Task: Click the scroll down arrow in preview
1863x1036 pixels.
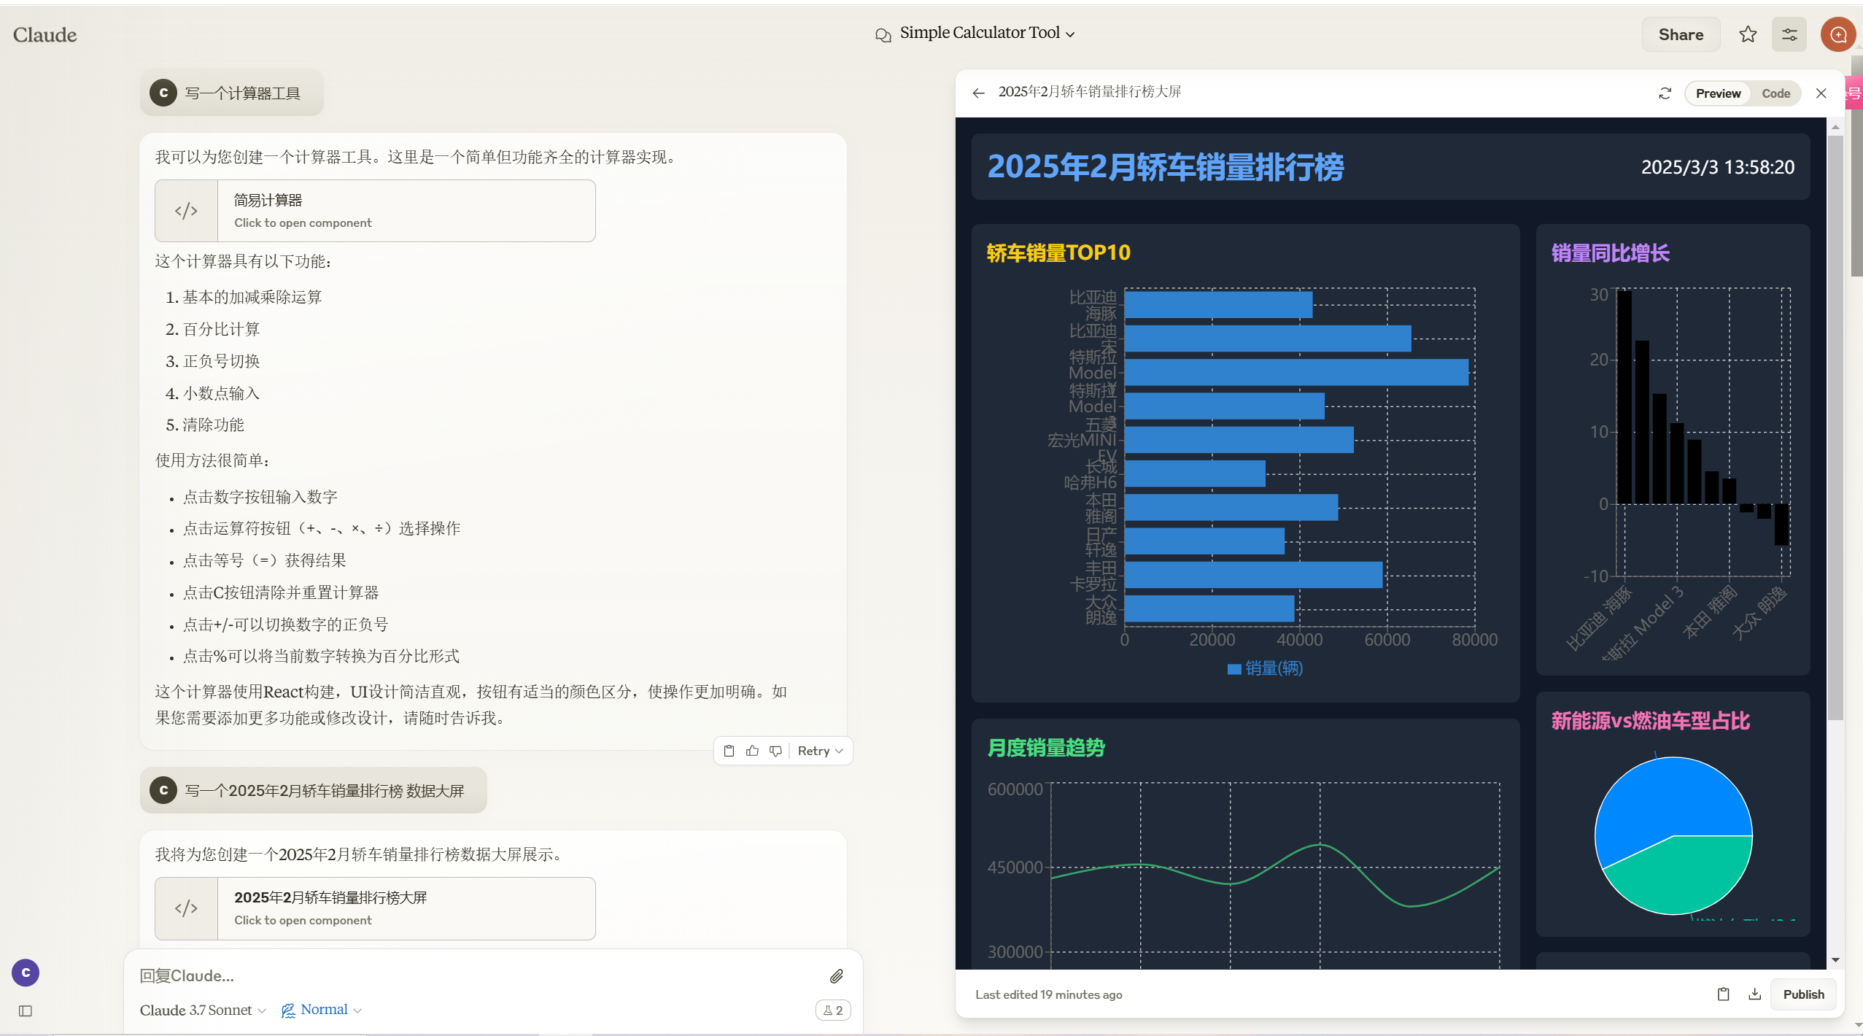Action: 1835,960
